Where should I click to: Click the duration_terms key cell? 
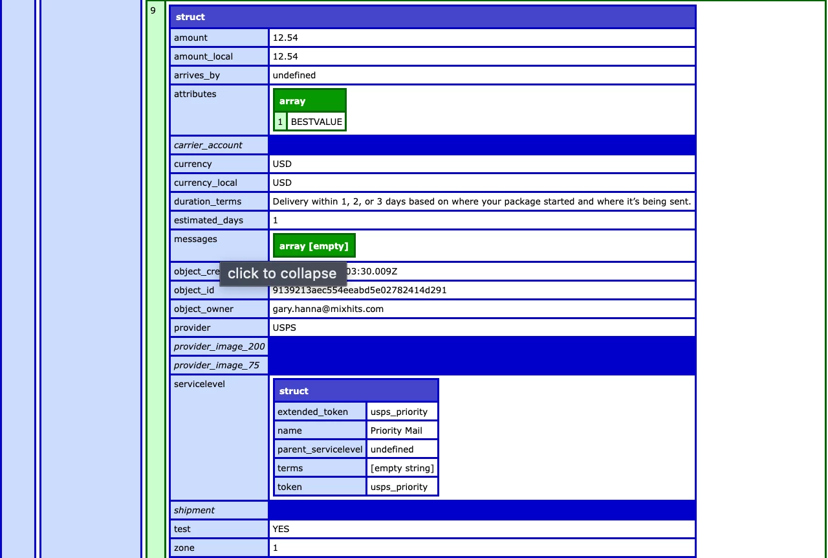tap(219, 201)
